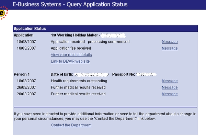Select the 1st Working Holiday Maker text
Viewport: 206px width, 137px height.
point(74,35)
